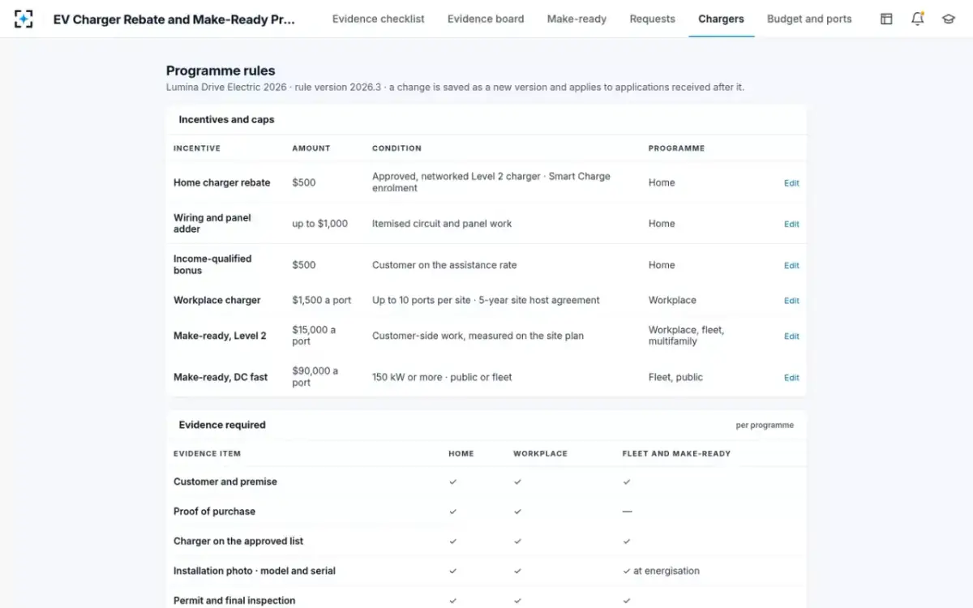Click the 'Customer on the assistance rate' condition
The width and height of the screenshot is (973, 608).
444,265
